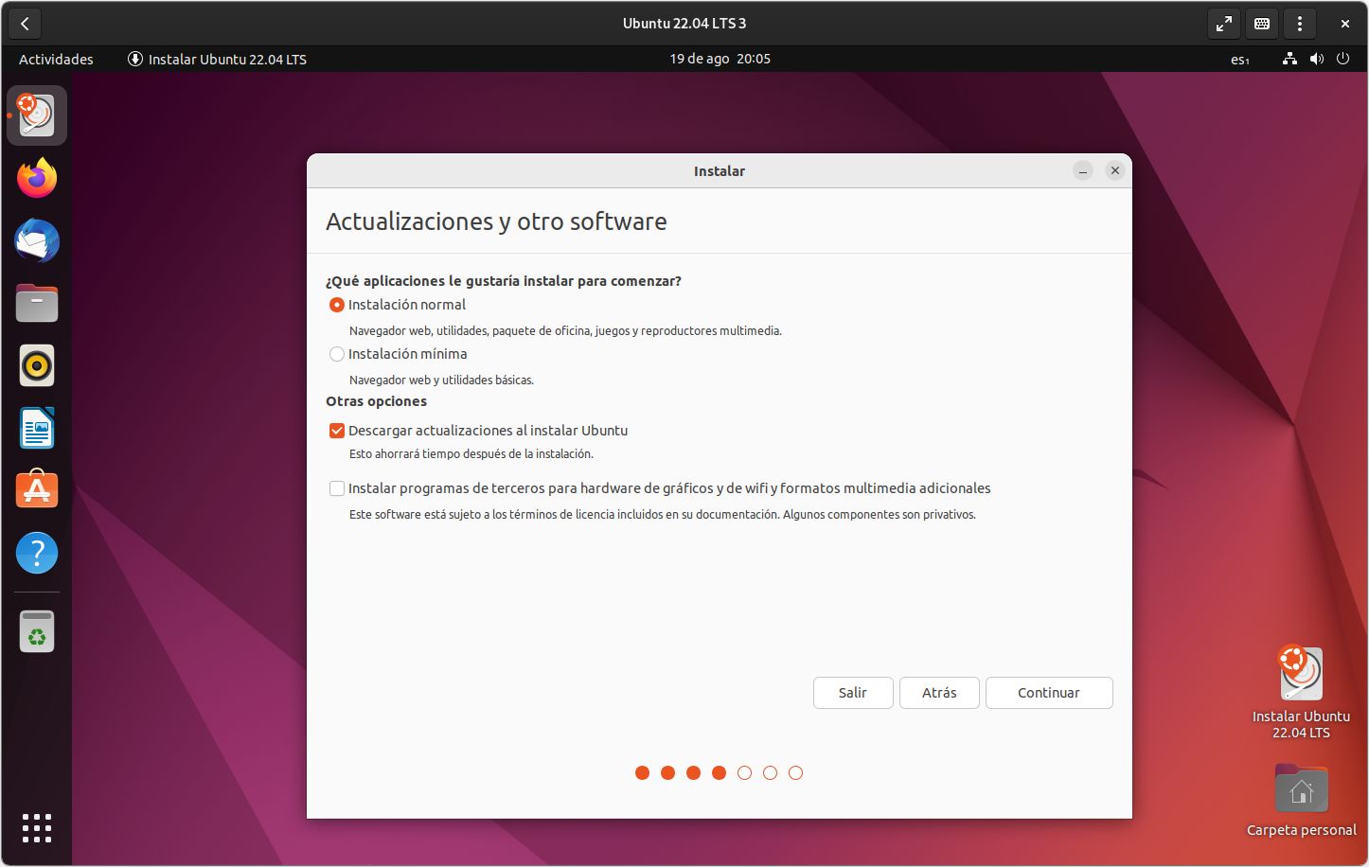This screenshot has width=1369, height=867.
Task: Open system menu via power icon
Action: 1342,59
